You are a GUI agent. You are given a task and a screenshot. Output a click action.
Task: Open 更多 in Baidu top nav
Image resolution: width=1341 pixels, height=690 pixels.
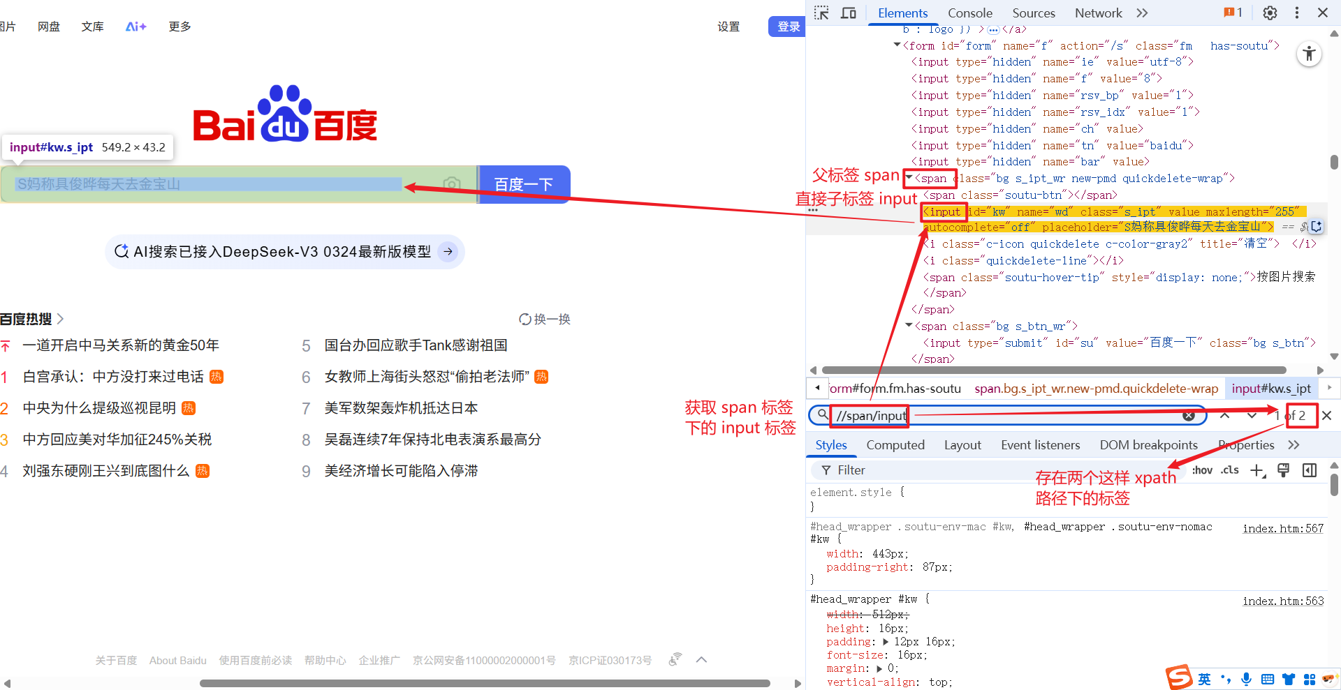pos(180,27)
